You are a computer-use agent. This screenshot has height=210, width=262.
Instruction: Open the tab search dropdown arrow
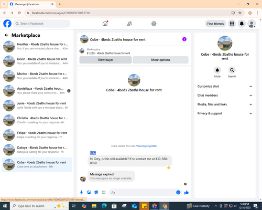(4, 4)
